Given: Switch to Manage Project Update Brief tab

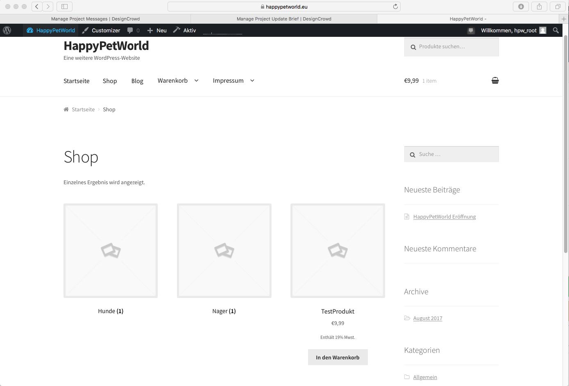Looking at the screenshot, I should point(284,19).
